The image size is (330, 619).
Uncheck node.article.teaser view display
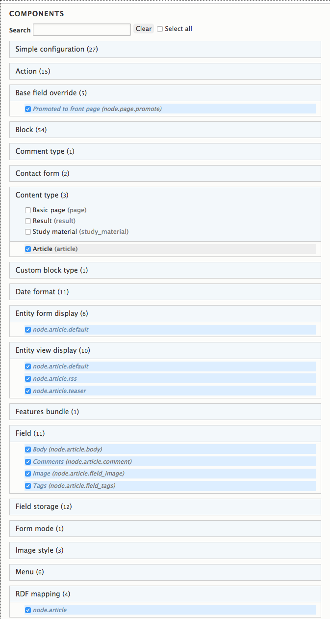28,391
